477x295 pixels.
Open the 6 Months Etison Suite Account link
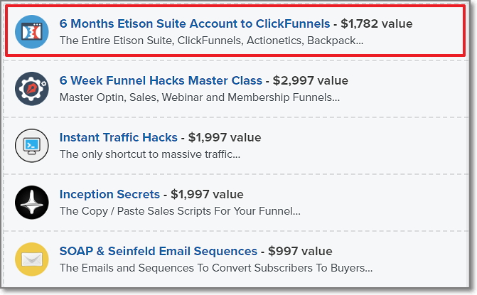[x=195, y=23]
